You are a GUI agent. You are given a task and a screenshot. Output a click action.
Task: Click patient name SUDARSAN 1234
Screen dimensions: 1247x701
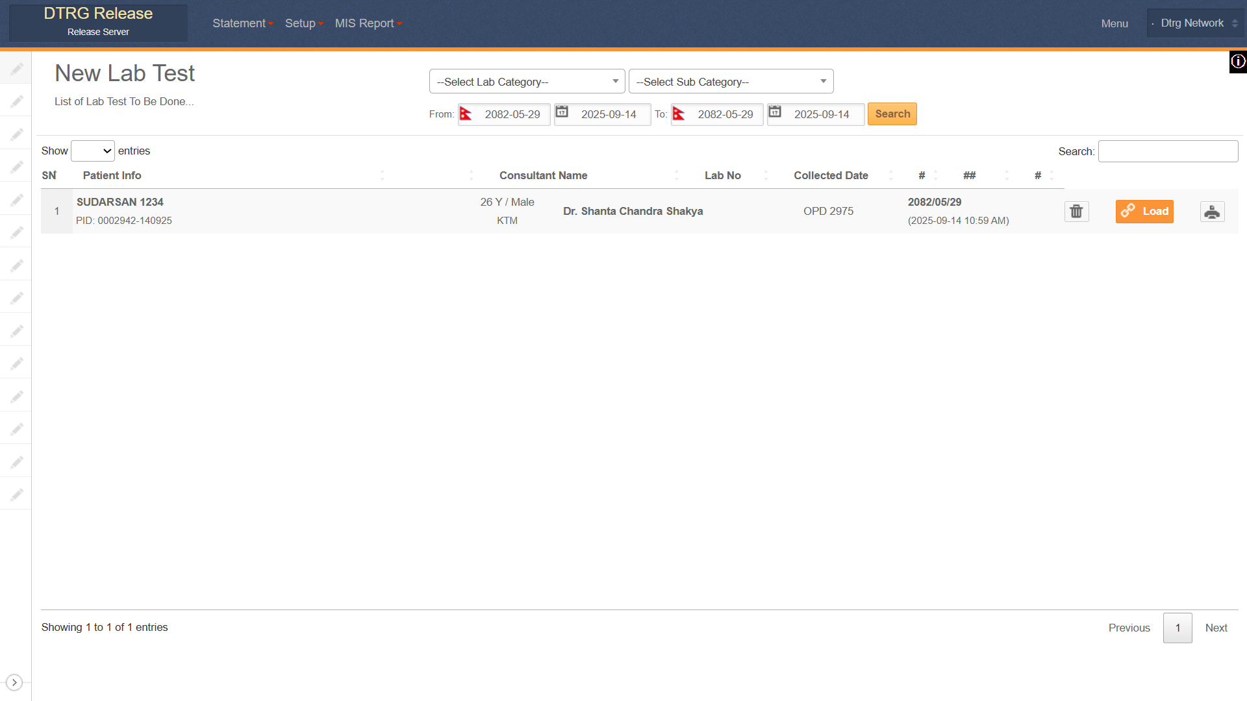(120, 202)
